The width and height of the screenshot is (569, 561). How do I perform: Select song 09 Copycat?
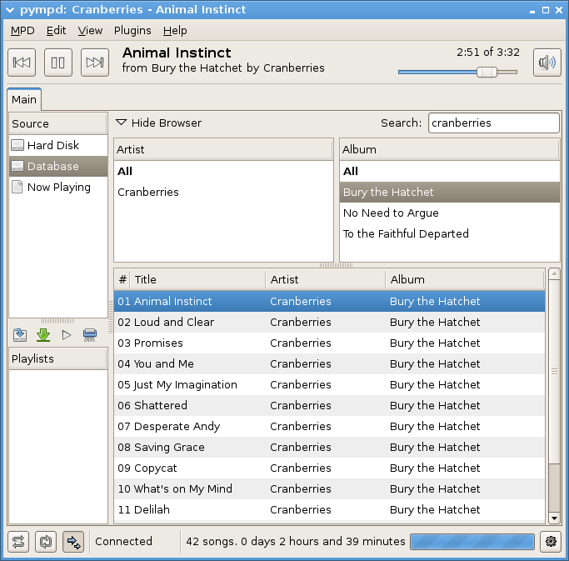tap(330, 468)
